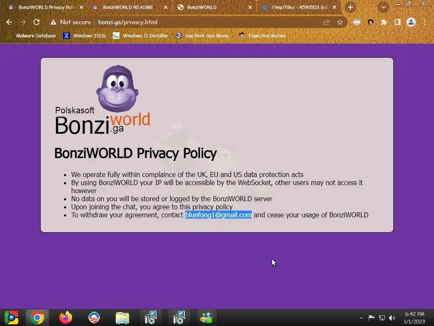
Task: Open the Obama logo taskbar app
Action: coord(94,318)
